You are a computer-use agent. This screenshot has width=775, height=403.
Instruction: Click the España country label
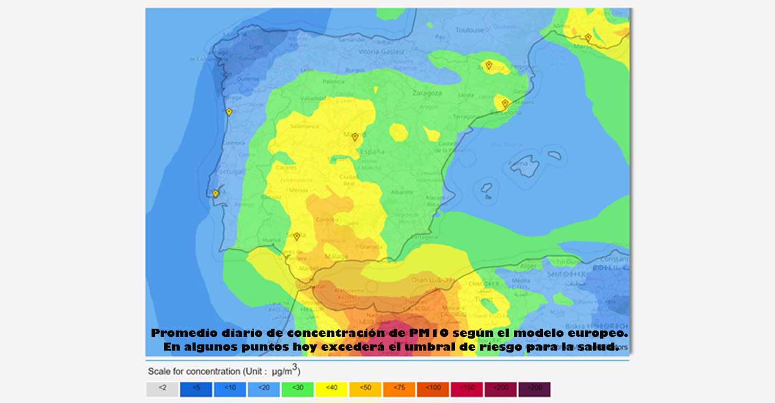[x=372, y=152]
